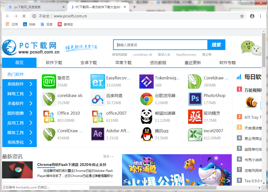The image size is (268, 192).
Task: Open the office2007 icon
Action: click(x=98, y=117)
